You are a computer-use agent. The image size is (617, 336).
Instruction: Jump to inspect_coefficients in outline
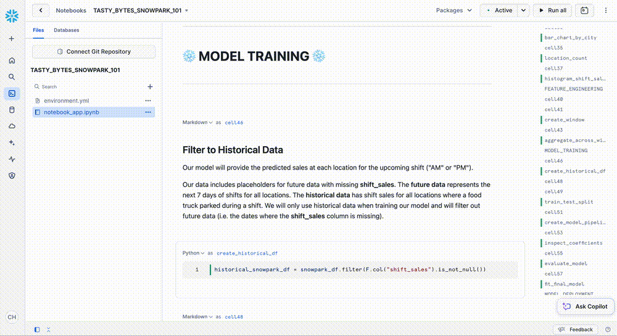click(573, 243)
